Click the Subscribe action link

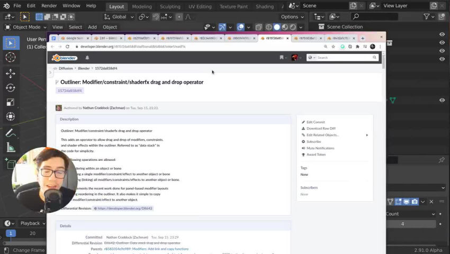coord(313,142)
